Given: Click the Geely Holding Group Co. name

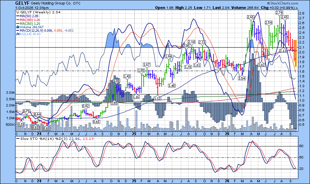Looking at the screenshot, I should [x=51, y=3].
